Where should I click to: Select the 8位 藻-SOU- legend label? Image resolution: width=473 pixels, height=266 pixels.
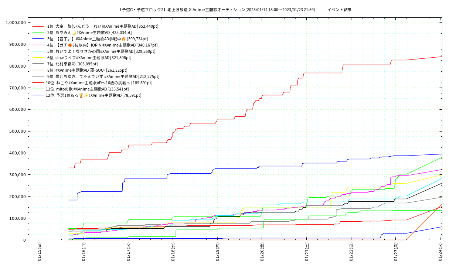87,70
